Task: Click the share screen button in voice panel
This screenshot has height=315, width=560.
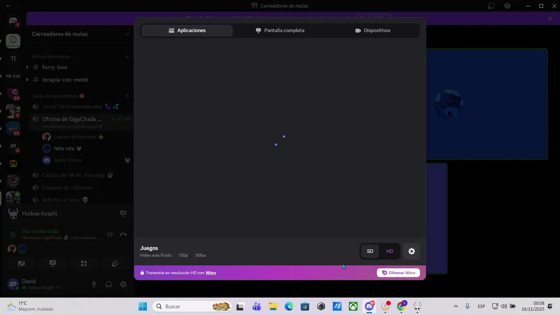Action: pos(52,263)
